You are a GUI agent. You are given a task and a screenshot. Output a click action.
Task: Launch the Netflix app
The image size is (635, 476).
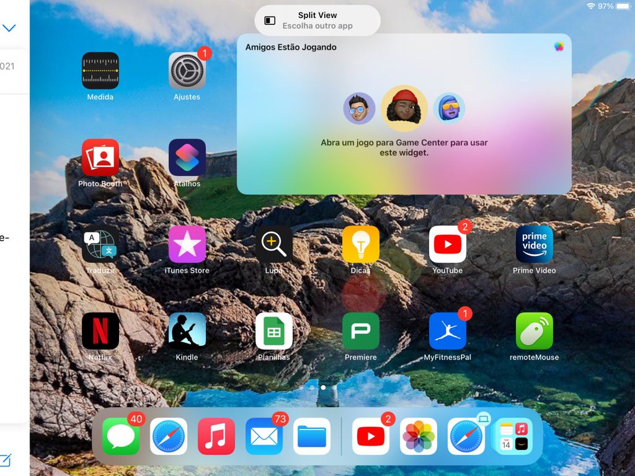[x=100, y=331]
